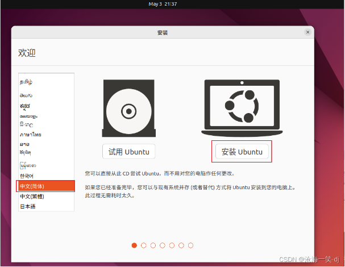This screenshot has height=267, width=345.
Task: Select the highlighted 中文(简体) language
Action: point(45,186)
